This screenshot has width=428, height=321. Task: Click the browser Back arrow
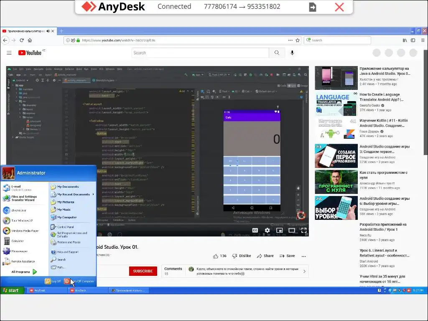point(5,40)
